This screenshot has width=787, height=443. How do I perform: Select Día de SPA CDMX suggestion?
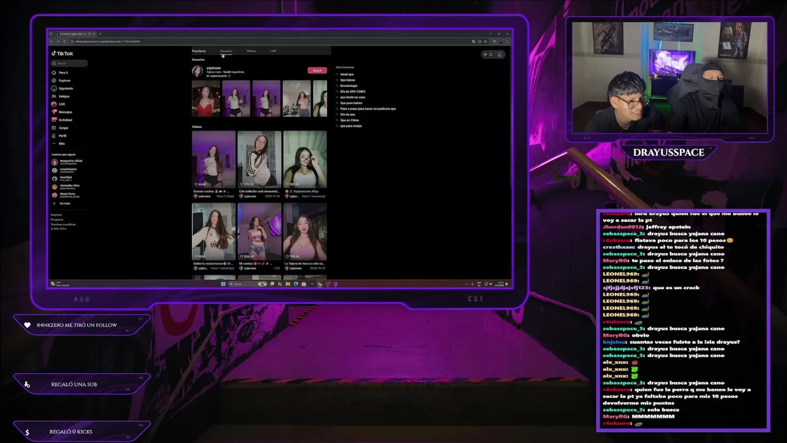pyautogui.click(x=352, y=92)
